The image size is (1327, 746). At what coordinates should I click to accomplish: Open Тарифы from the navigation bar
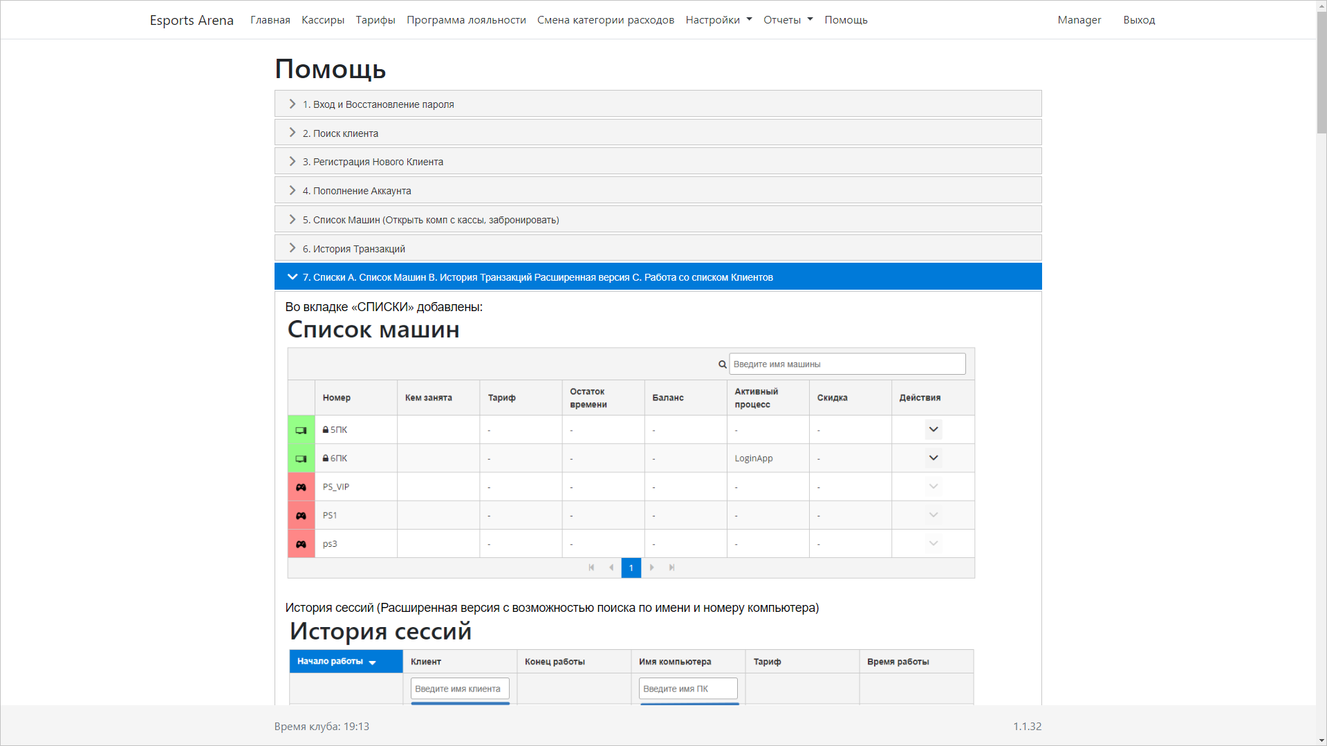coord(375,19)
